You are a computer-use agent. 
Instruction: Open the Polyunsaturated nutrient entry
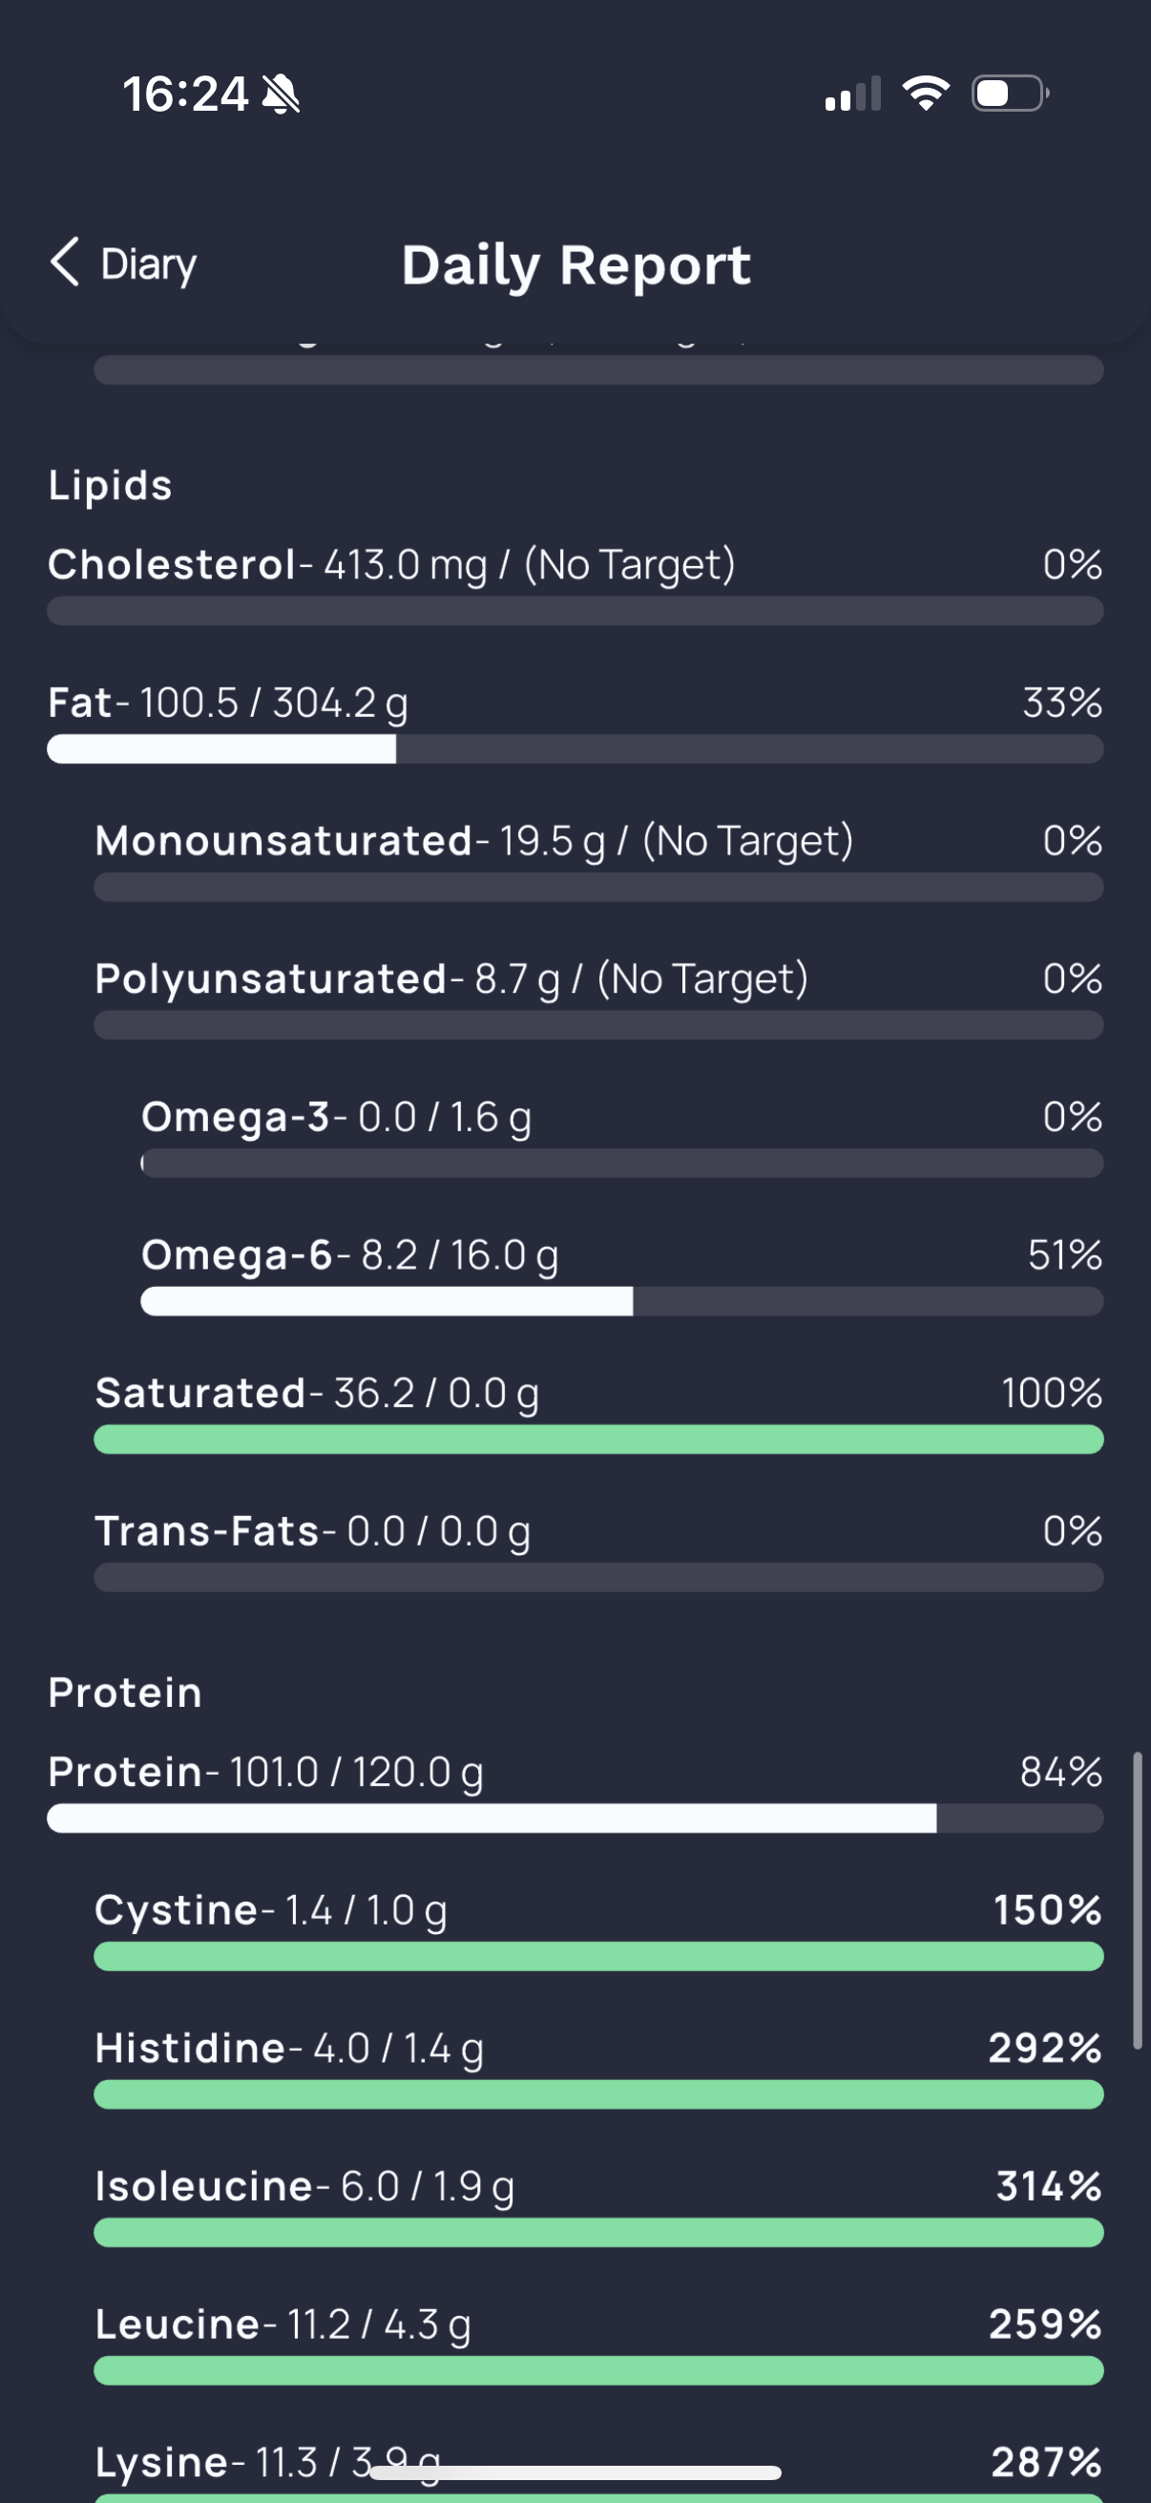pyautogui.click(x=598, y=997)
